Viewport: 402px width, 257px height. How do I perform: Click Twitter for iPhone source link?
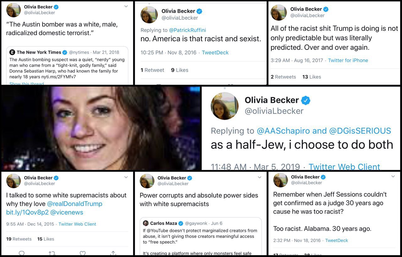348,60
